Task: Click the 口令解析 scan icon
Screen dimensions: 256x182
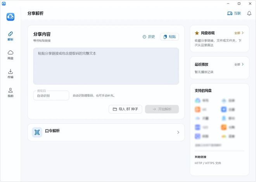Action: coord(37,132)
